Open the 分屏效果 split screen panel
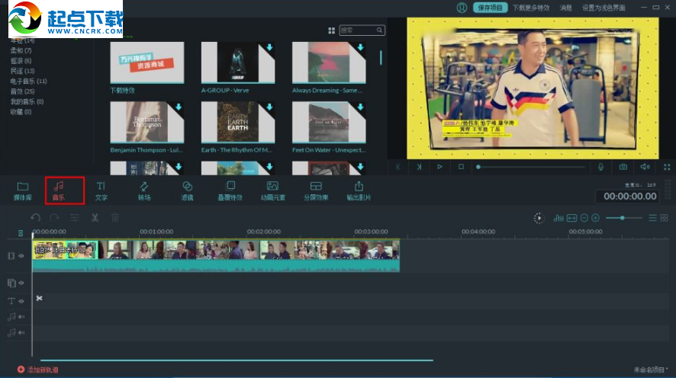676x378 pixels. (x=315, y=190)
